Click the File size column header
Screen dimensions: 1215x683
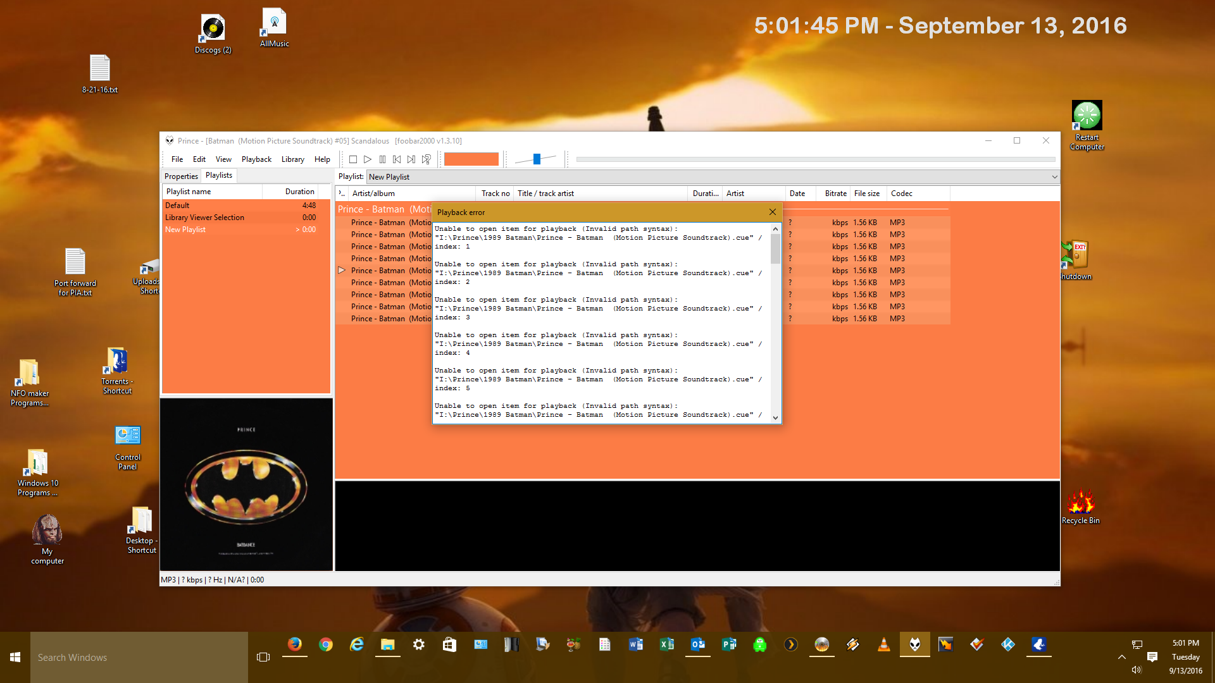(x=867, y=194)
